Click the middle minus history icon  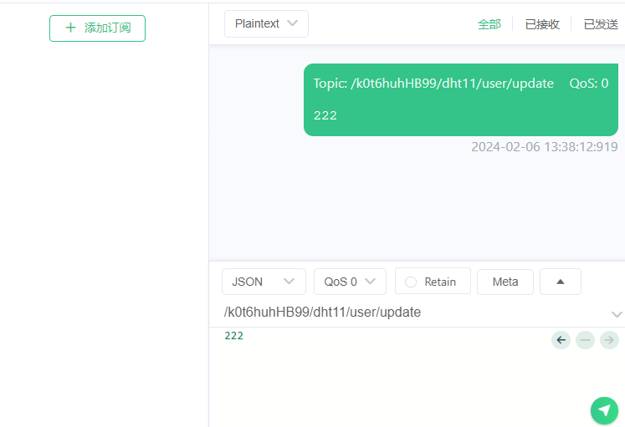tap(585, 340)
